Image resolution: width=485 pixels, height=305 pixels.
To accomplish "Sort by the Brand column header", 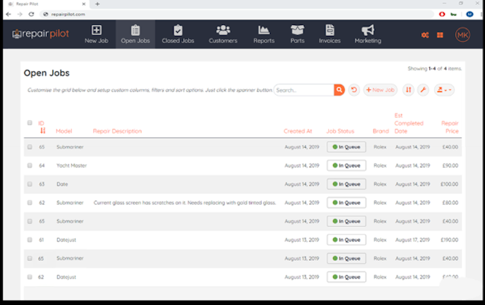I will [x=381, y=131].
